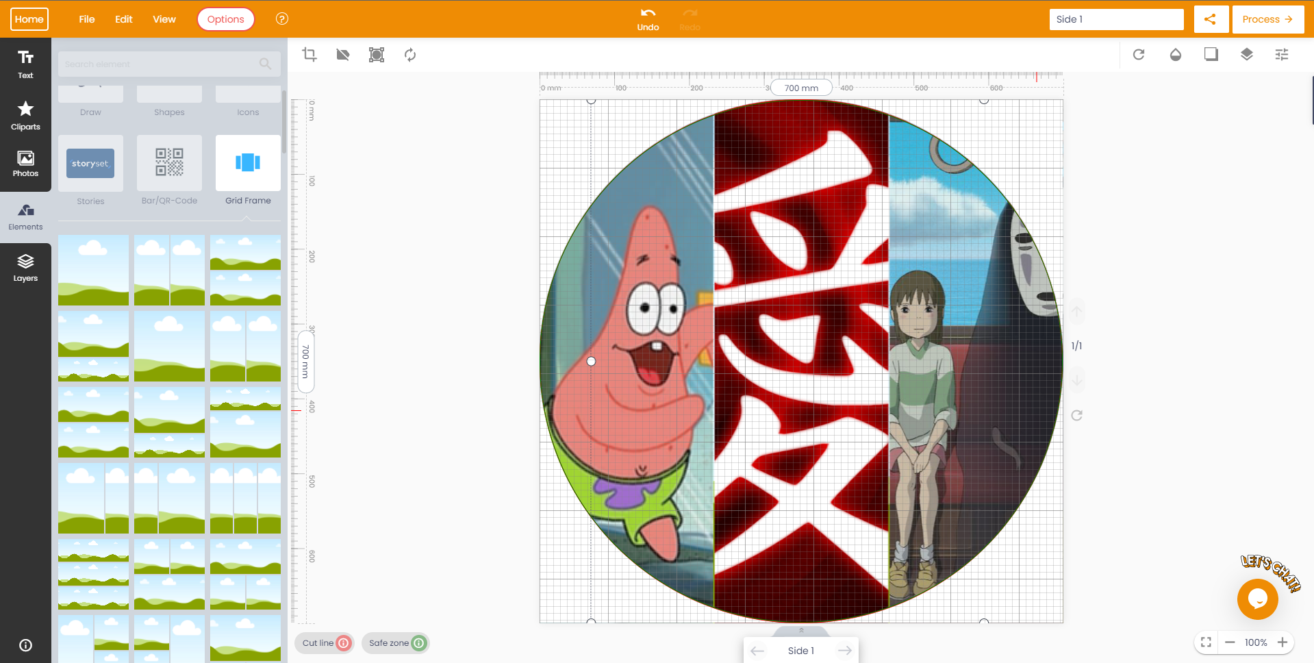Open the opacity drop icon
This screenshot has width=1314, height=663.
coord(1176,55)
